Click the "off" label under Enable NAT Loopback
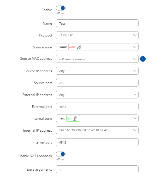This screenshot has width=155, height=185. (58, 160)
